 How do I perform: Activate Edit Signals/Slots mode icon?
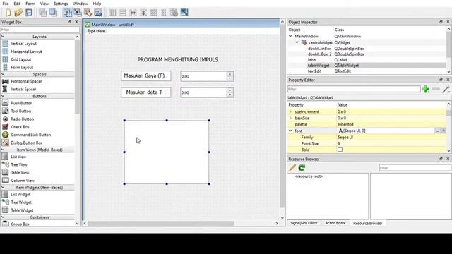(x=78, y=13)
